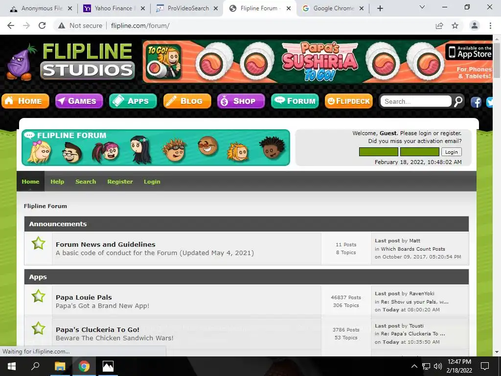Open 'Re: Papa's Cluckeria To ...' post link

(x=413, y=333)
